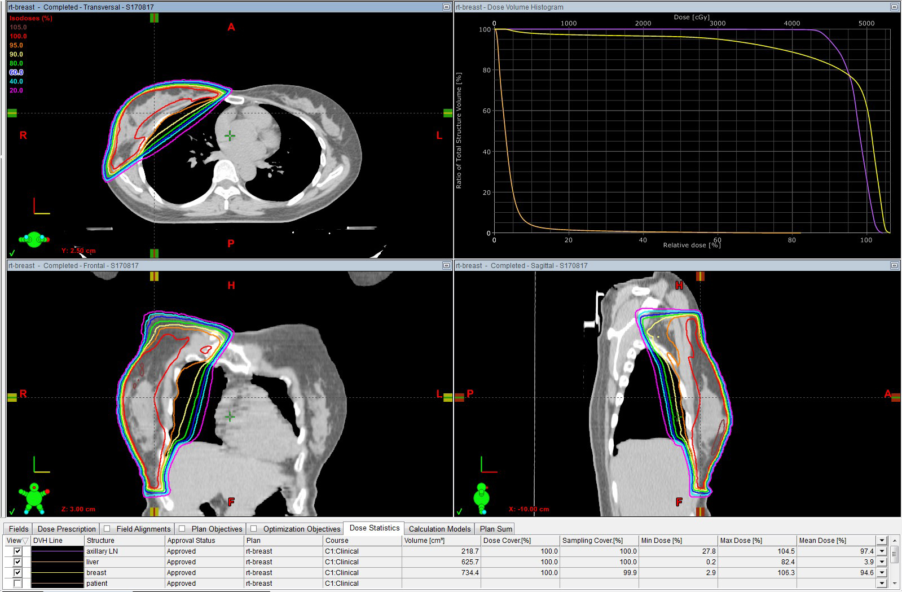This screenshot has width=902, height=592.
Task: Click the patient orientation figure in Sagittal view
Action: (x=481, y=498)
